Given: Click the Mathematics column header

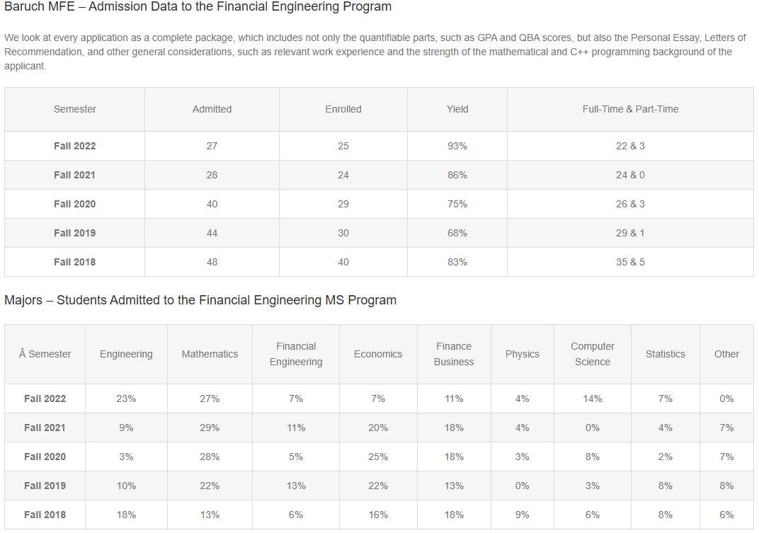Looking at the screenshot, I should click(210, 354).
